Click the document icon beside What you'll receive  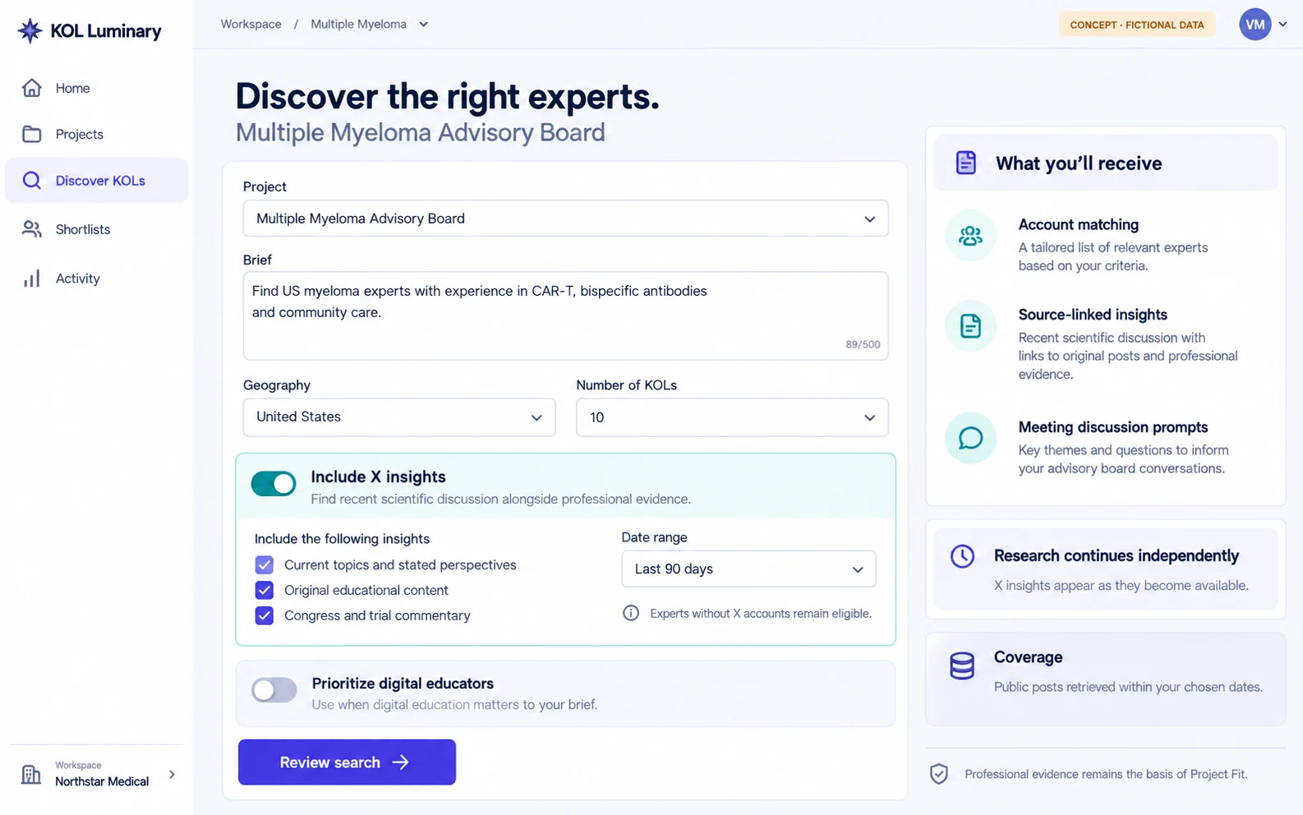[x=966, y=163]
